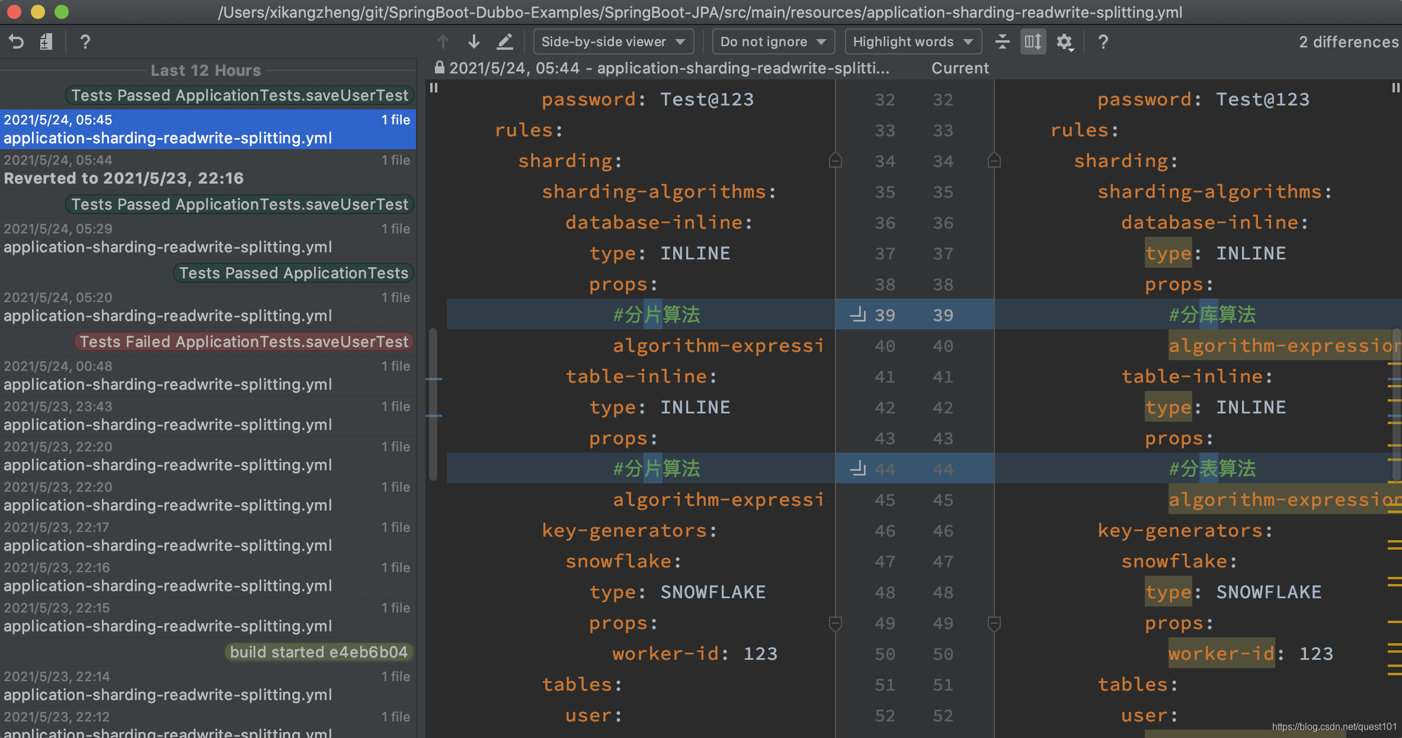Select the 2021/5/23, 22:16 revision

207,576
